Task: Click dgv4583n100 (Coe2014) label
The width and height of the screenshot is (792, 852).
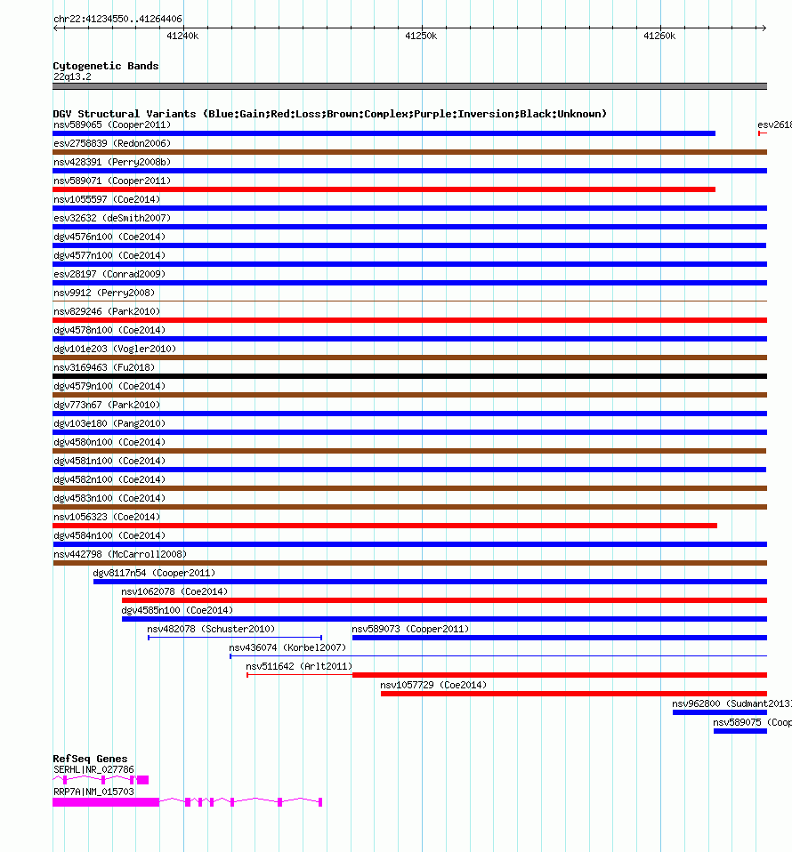Action: click(109, 498)
